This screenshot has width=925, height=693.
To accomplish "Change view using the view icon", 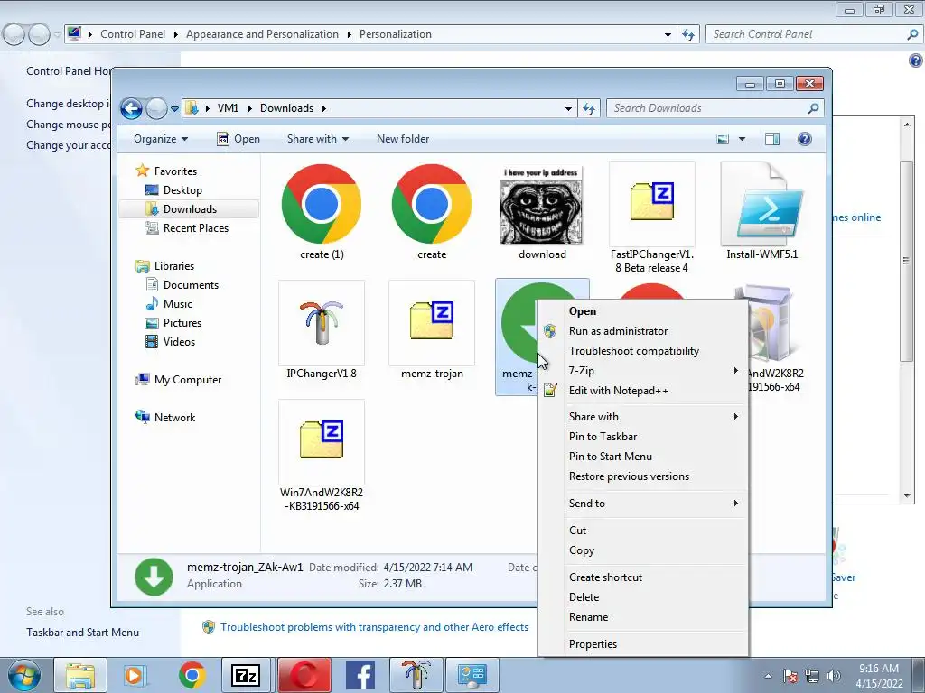I will 723,139.
